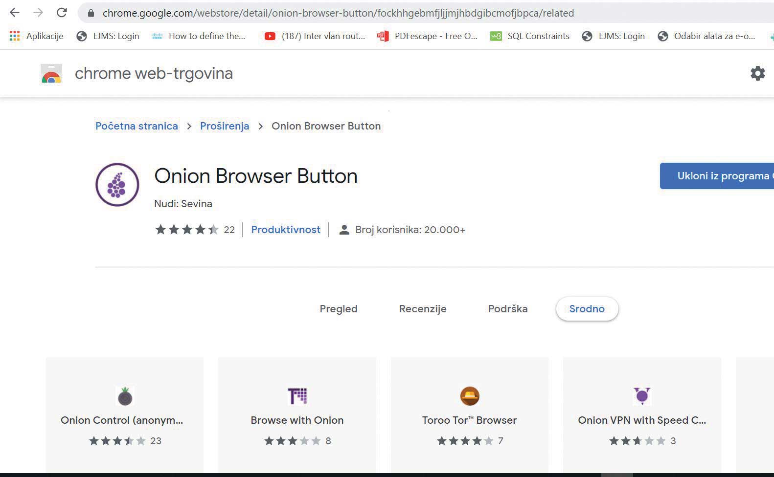The image size is (774, 477).
Task: Go to 'Početna stranica' breadcrumb
Action: tap(137, 126)
